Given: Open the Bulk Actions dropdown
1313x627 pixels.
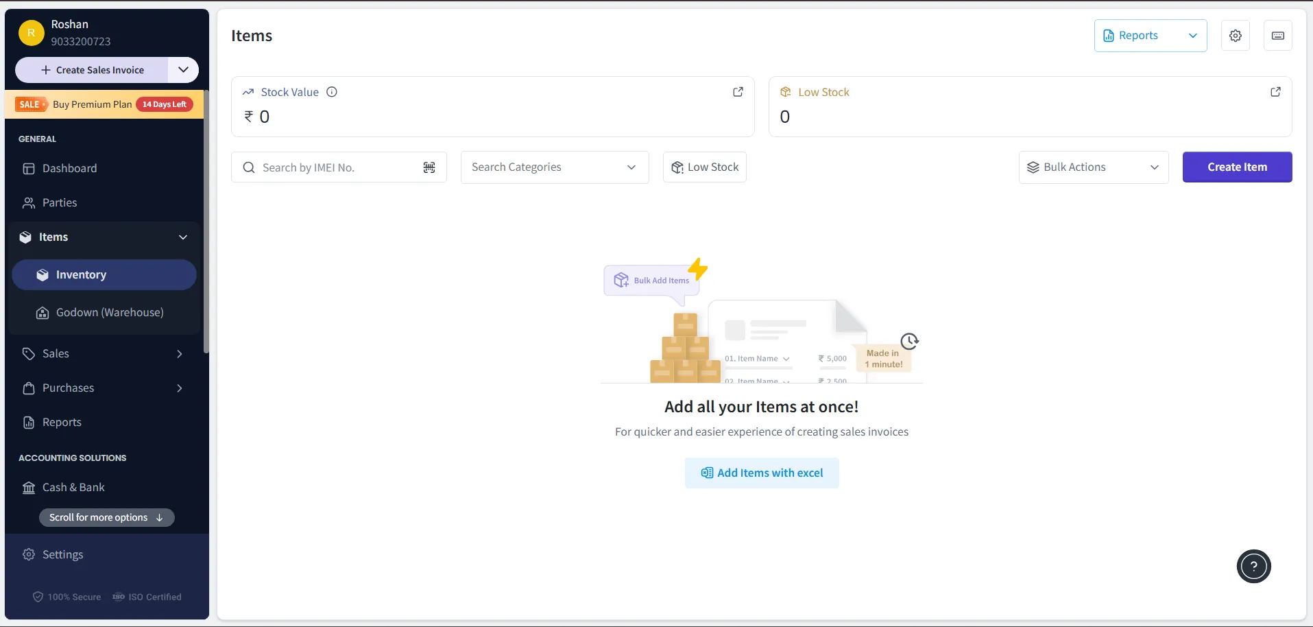Looking at the screenshot, I should pyautogui.click(x=1094, y=167).
